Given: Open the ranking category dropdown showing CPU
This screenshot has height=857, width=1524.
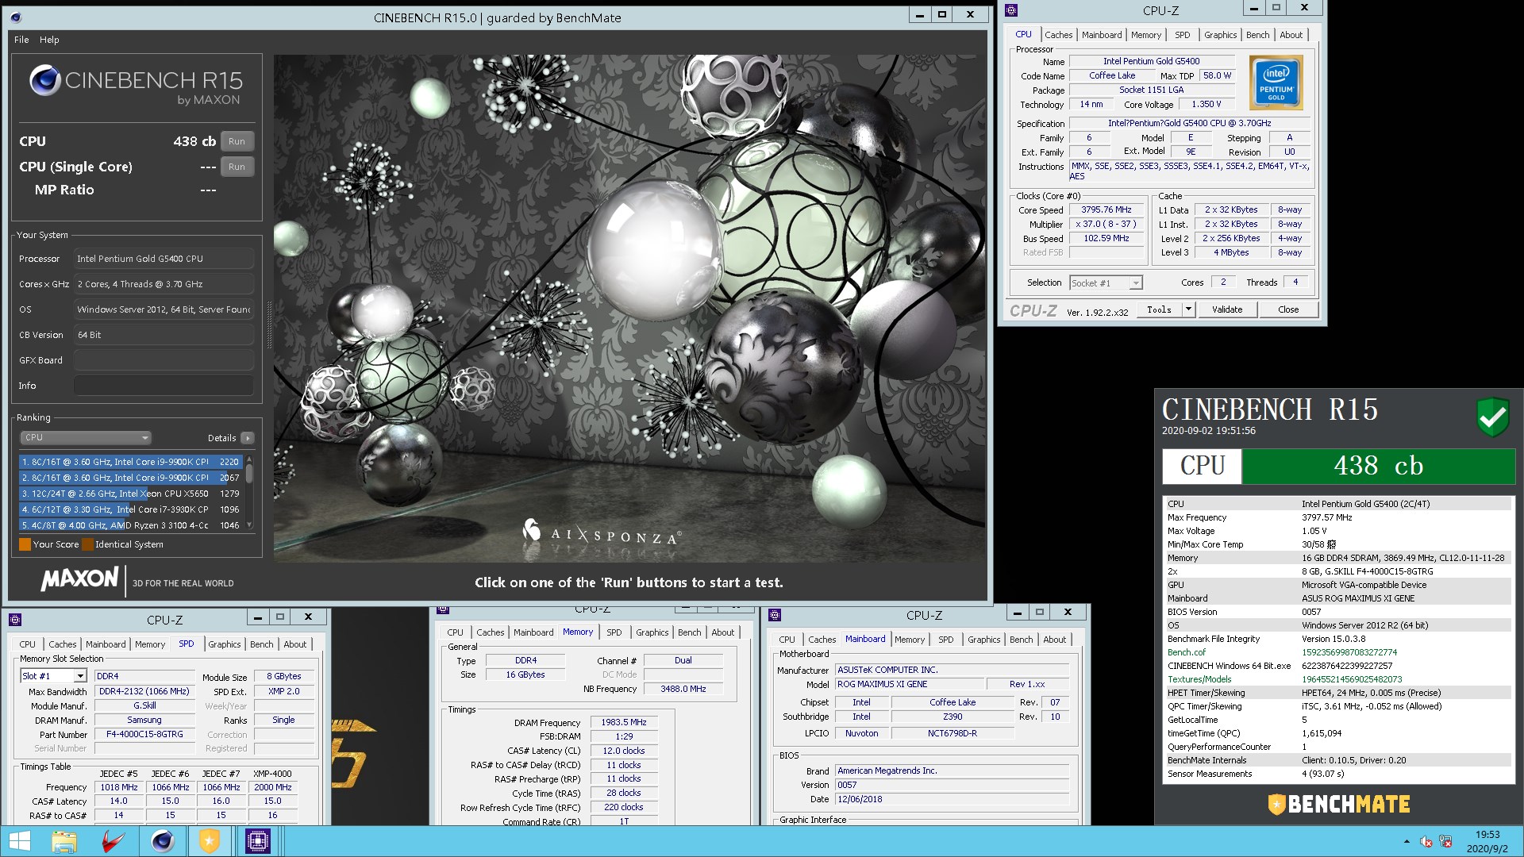Looking at the screenshot, I should tap(86, 438).
